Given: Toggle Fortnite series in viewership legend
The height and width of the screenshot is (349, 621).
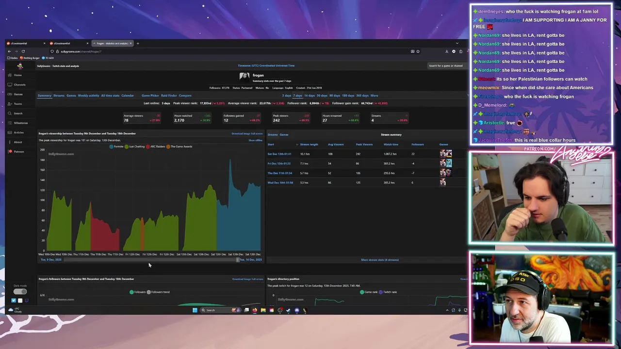Looking at the screenshot, I should pyautogui.click(x=116, y=146).
